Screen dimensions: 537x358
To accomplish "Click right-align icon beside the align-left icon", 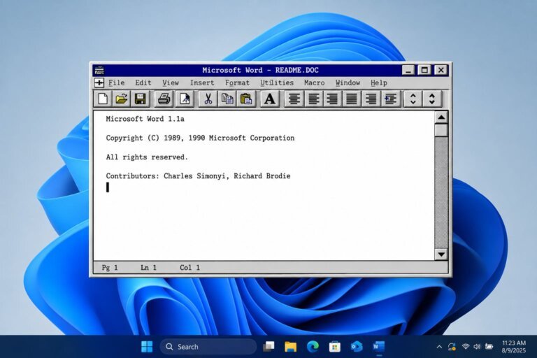I will point(333,99).
